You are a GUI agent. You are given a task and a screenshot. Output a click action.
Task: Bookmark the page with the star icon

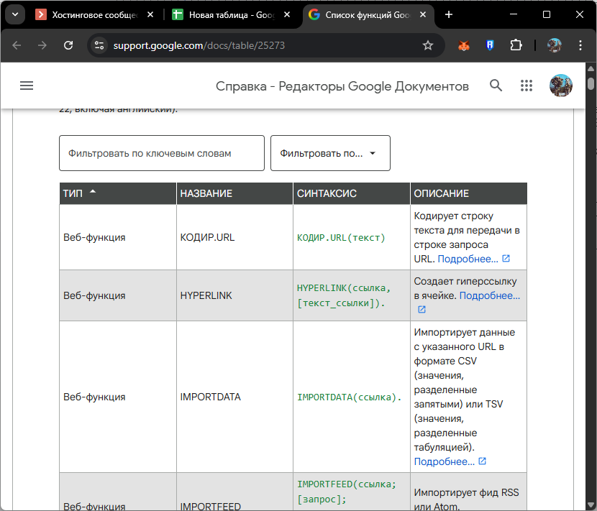click(428, 45)
